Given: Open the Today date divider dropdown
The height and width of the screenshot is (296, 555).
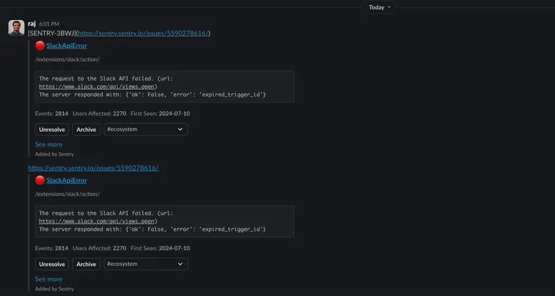Looking at the screenshot, I should click(378, 7).
